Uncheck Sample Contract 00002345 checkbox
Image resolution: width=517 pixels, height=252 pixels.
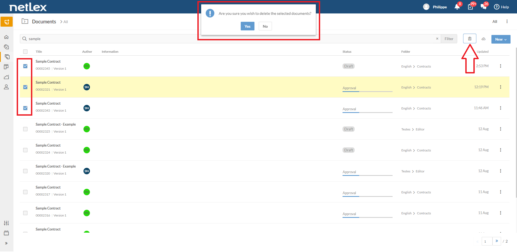(x=25, y=66)
